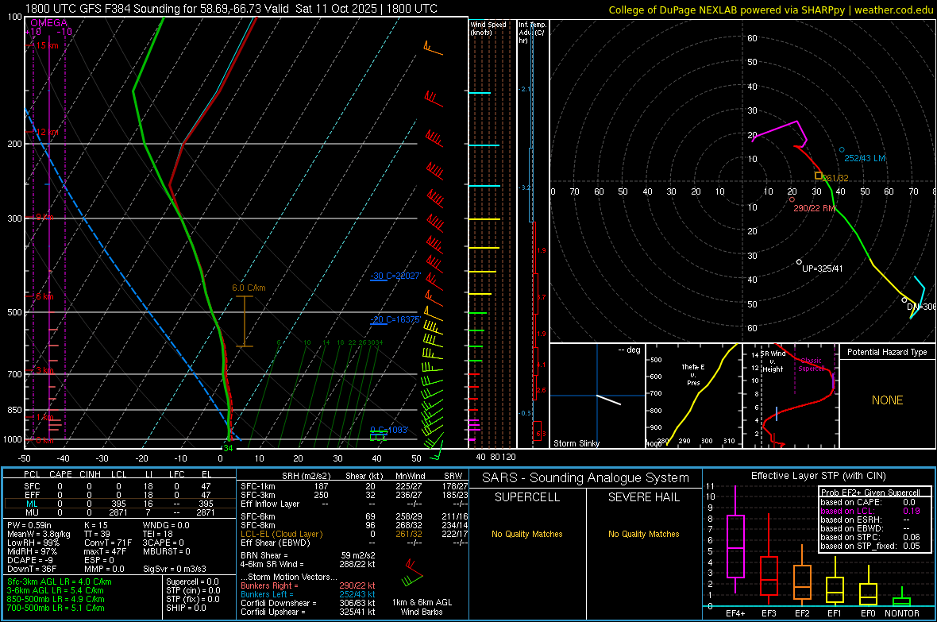The height and width of the screenshot is (622, 937).
Task: Select the highlighted ML parcel row
Action: (120, 504)
